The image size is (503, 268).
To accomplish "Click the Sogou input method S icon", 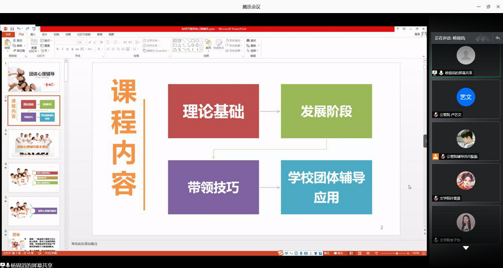I will 280,253.
